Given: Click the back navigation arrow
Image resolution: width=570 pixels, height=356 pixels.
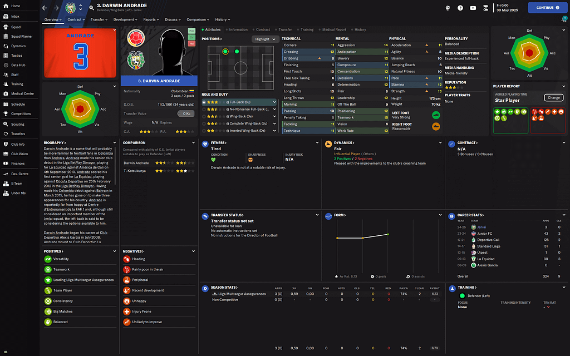Looking at the screenshot, I should (46, 8).
